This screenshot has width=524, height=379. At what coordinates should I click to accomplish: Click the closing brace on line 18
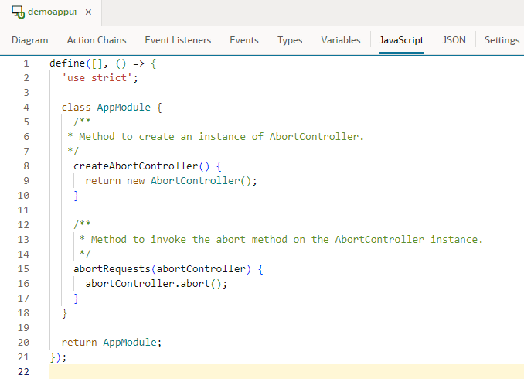point(64,313)
